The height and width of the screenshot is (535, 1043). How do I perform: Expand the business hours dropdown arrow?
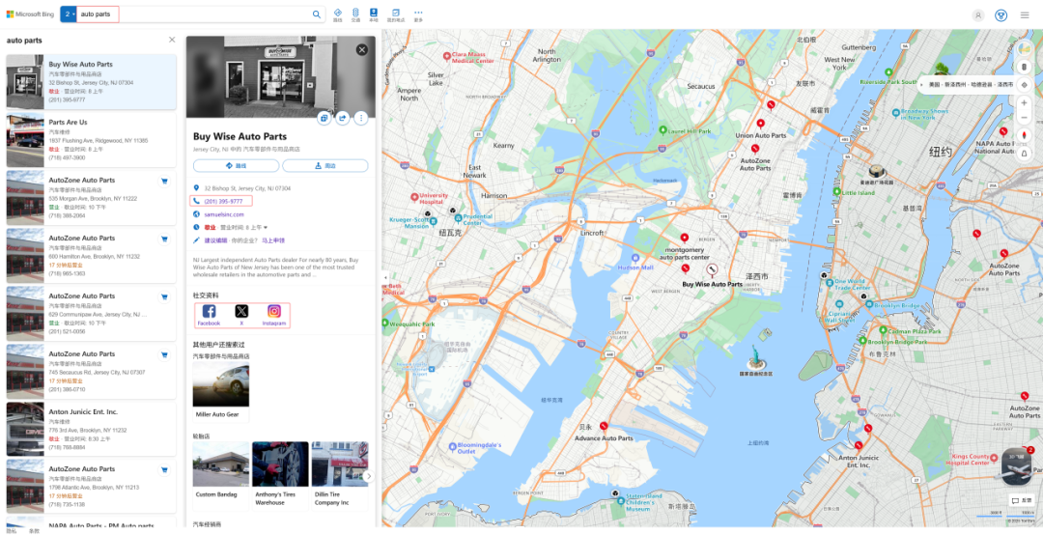[x=266, y=228]
